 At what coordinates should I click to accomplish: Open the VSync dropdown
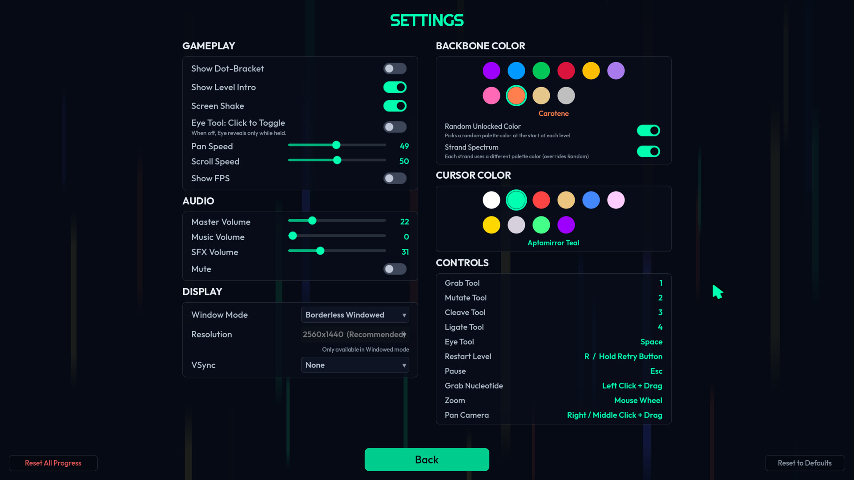pyautogui.click(x=355, y=365)
